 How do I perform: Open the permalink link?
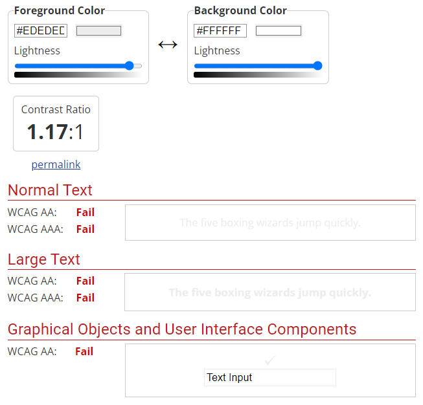point(56,164)
